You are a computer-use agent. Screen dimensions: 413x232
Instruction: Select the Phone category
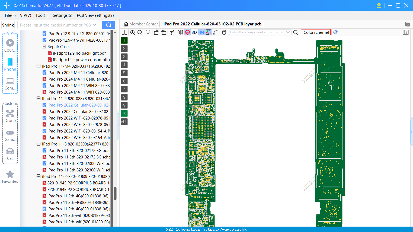(10, 65)
